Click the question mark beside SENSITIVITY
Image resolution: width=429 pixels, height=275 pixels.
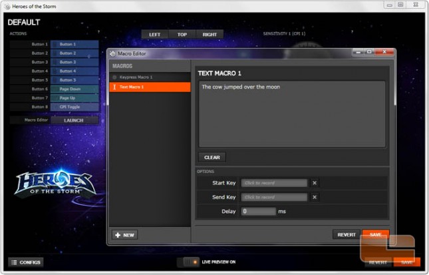point(352,33)
